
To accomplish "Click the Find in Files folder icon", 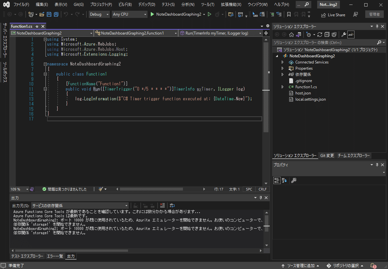I will [231, 14].
